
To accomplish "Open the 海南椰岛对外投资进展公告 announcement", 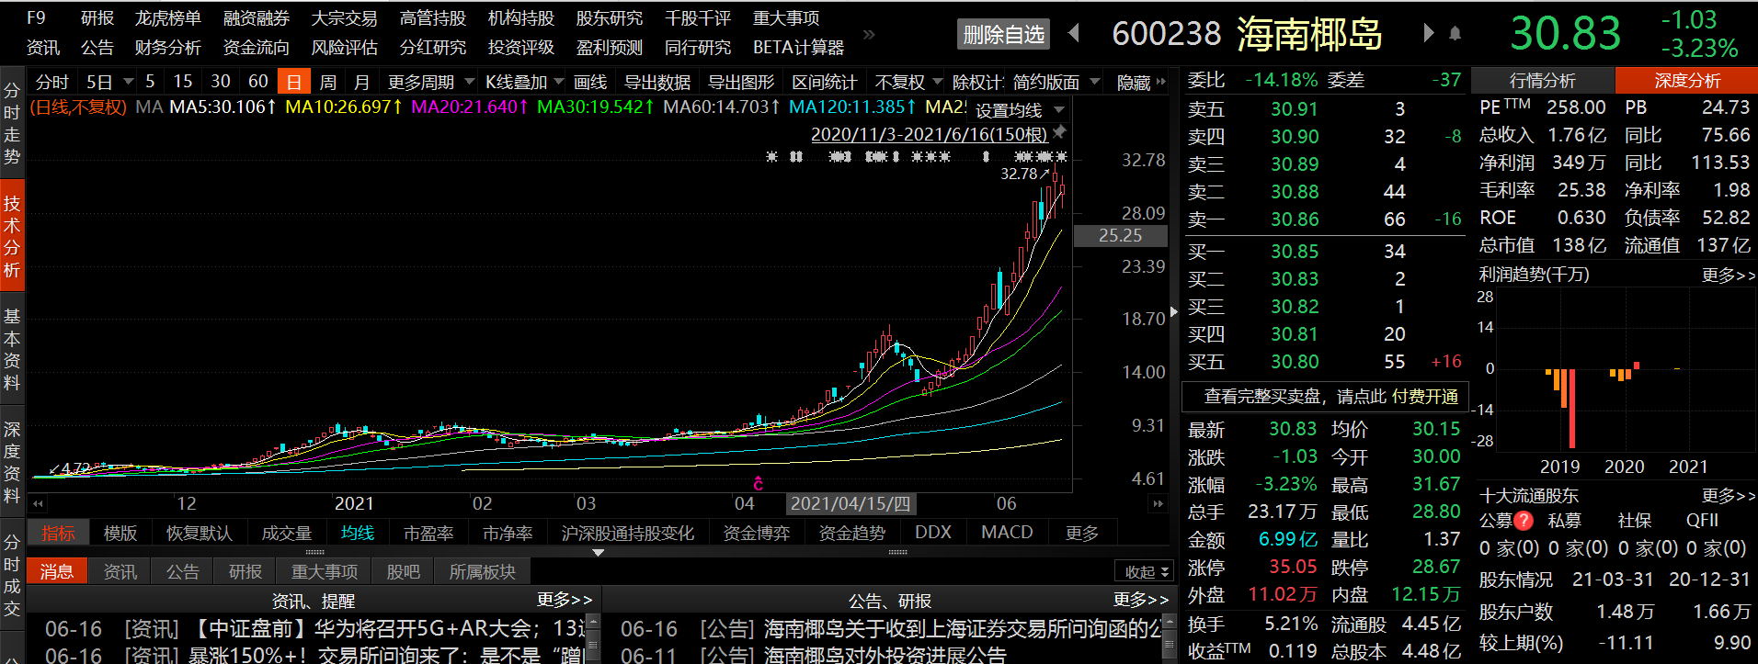I will (x=885, y=655).
